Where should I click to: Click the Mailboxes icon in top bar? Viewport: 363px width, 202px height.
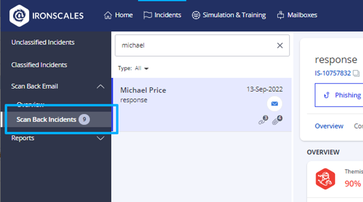click(280, 15)
